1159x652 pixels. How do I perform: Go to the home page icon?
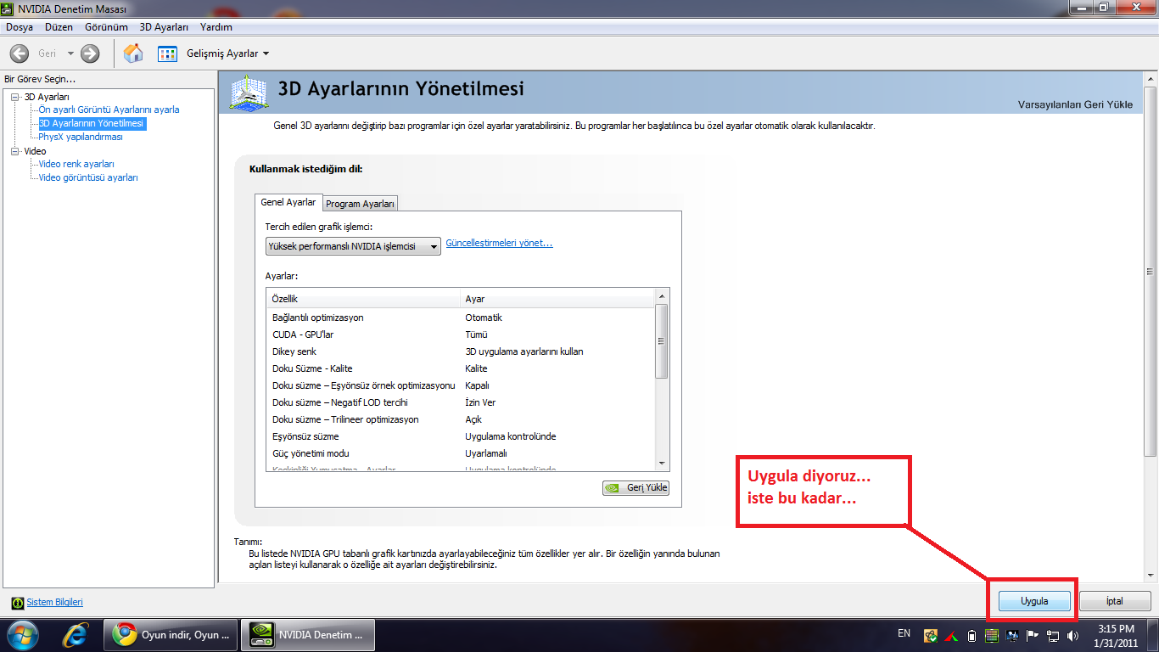[133, 53]
